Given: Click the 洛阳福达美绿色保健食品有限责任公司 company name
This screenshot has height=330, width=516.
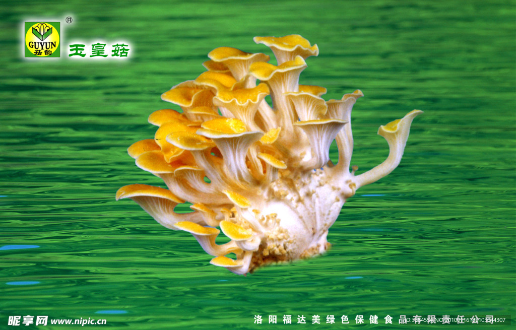Looking at the screenshot, I should pos(374,319).
